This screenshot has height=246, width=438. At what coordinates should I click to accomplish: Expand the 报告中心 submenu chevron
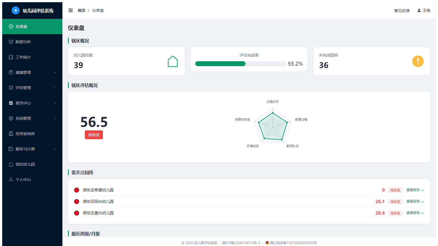coord(55,103)
